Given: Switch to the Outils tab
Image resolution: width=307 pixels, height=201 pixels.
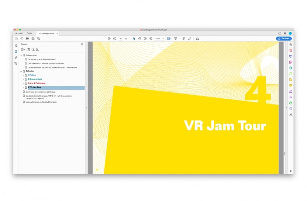Looking at the screenshot, I should 29,33.
